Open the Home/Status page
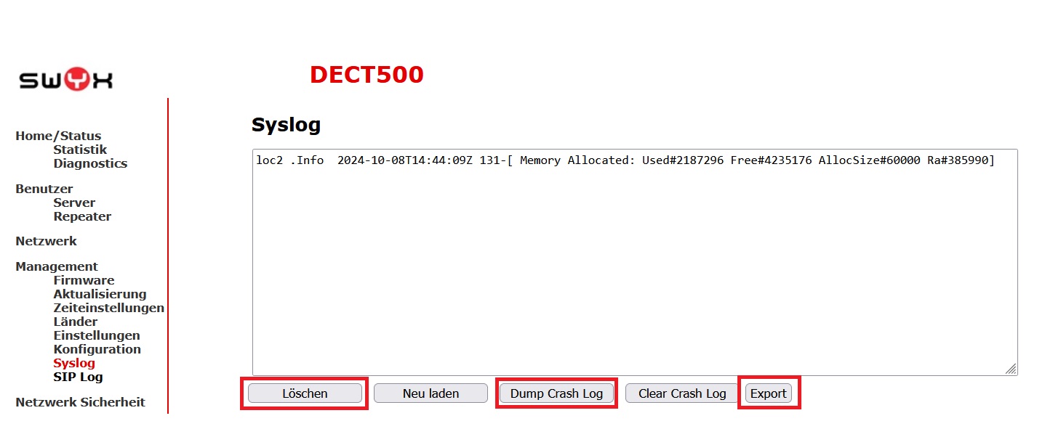The height and width of the screenshot is (421, 1053). point(58,136)
